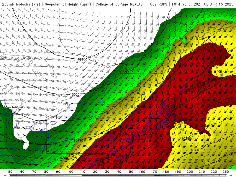Pick the dark blue swatch below the 170 label
The image size is (236, 177).
pyautogui.click(x=157, y=176)
